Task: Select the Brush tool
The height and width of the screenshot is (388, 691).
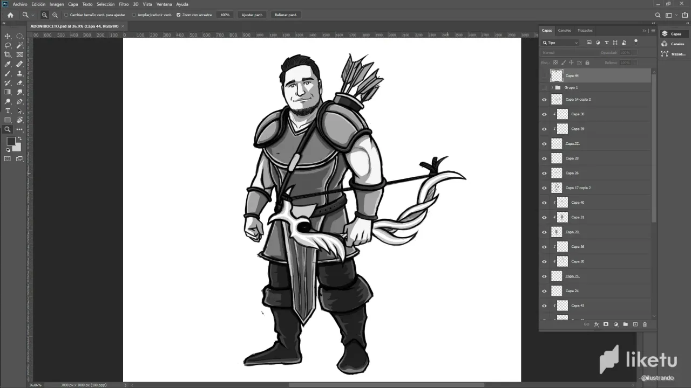Action: tap(8, 73)
